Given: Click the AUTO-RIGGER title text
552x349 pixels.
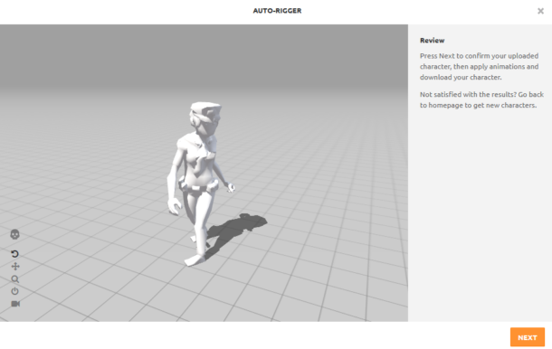Looking at the screenshot, I should tap(277, 11).
